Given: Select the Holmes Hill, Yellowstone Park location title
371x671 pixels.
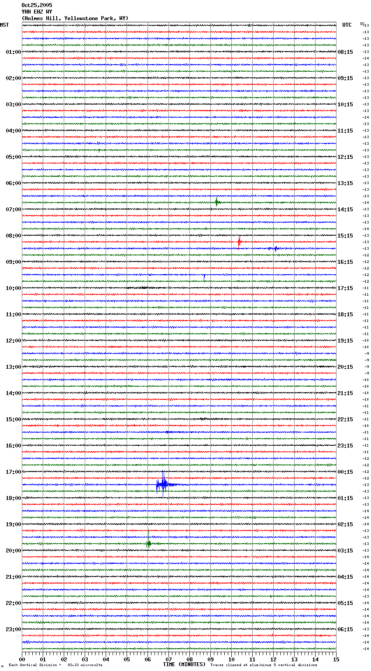Looking at the screenshot, I should tap(75, 18).
